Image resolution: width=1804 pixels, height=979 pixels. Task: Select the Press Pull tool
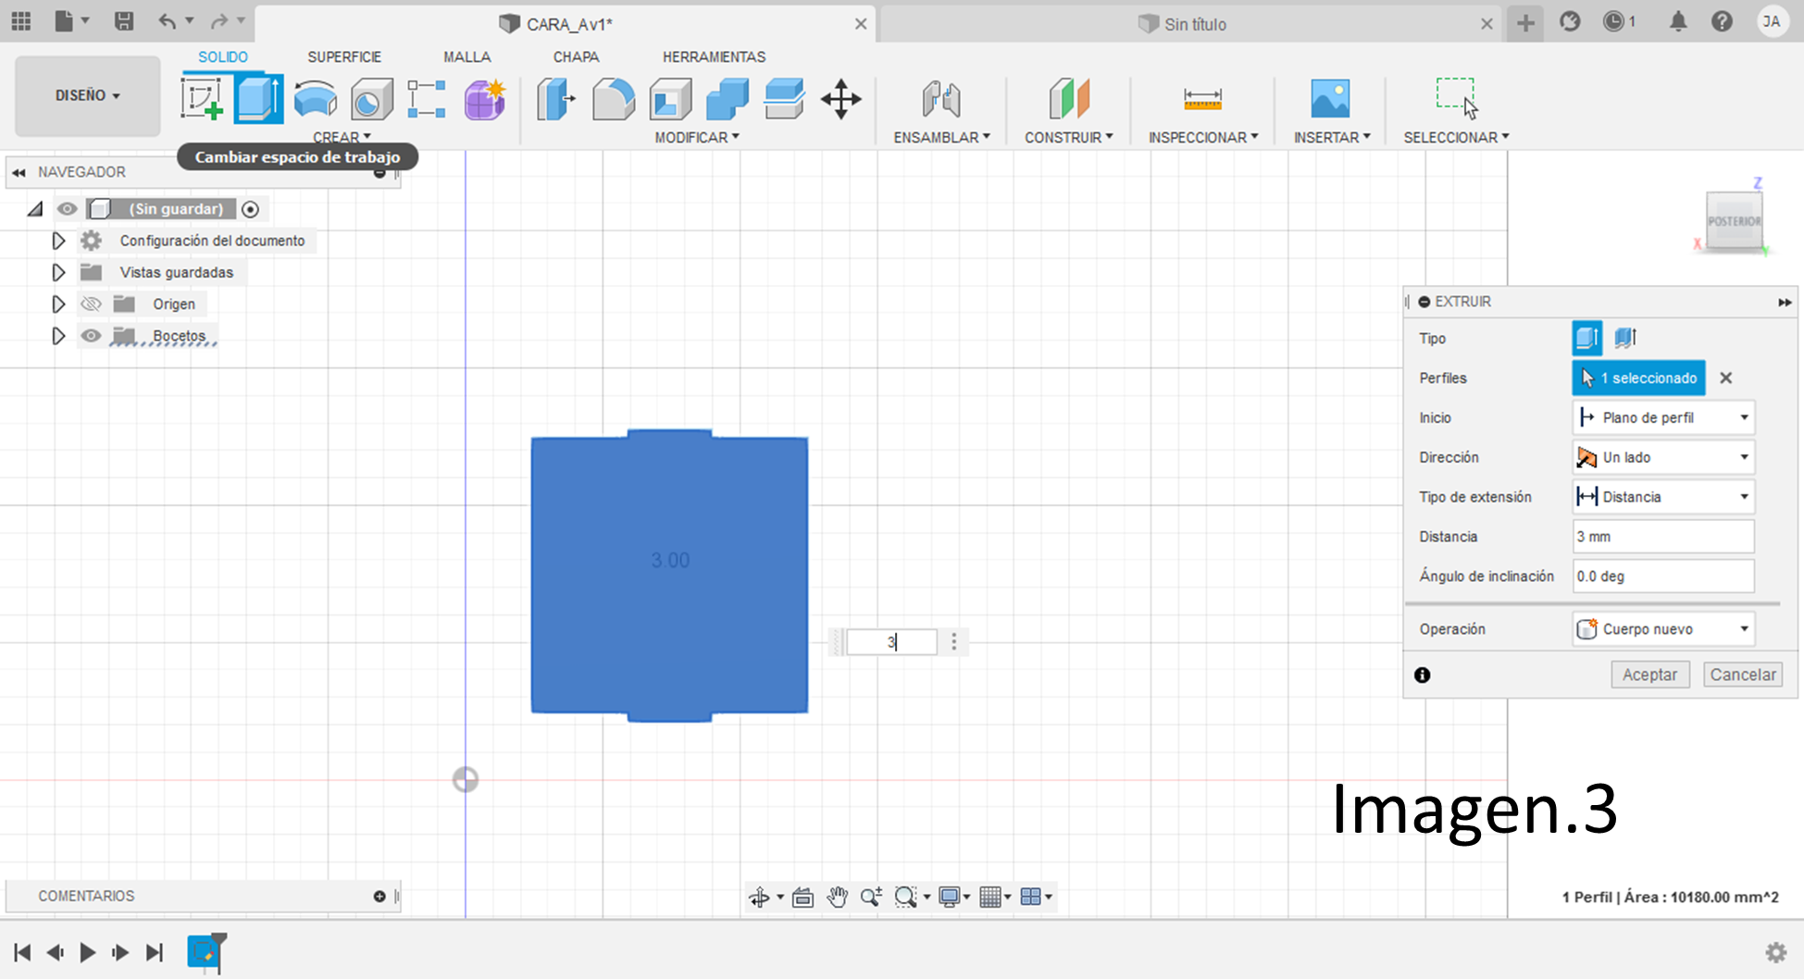(x=555, y=99)
